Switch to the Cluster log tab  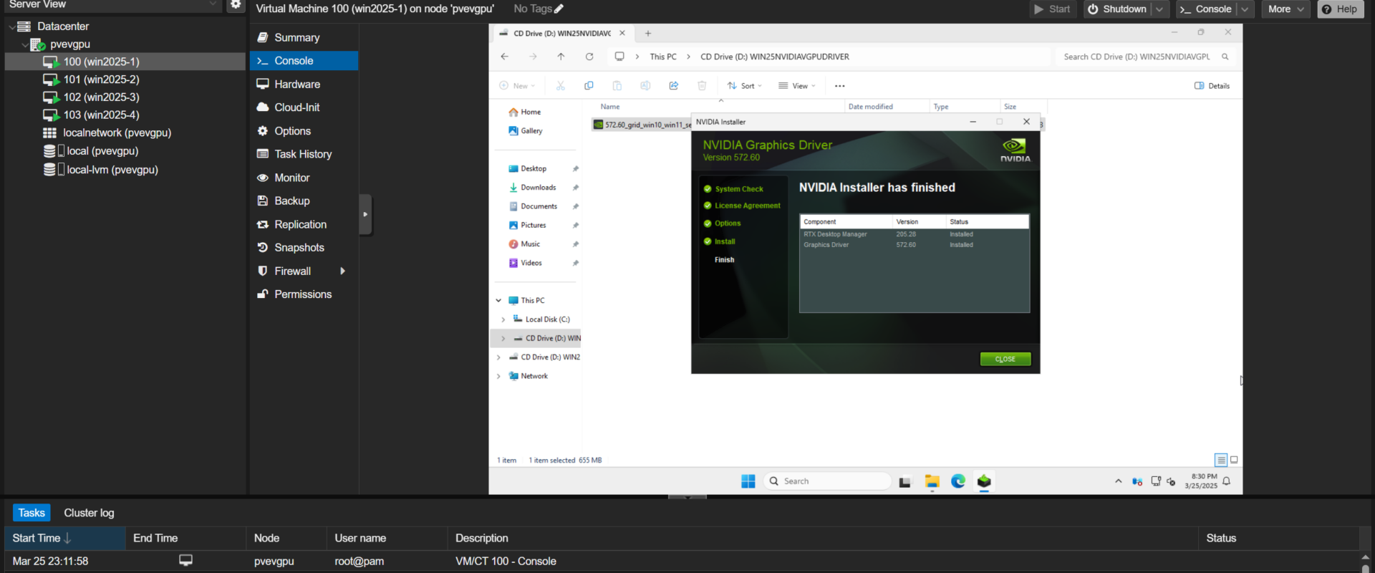click(89, 513)
